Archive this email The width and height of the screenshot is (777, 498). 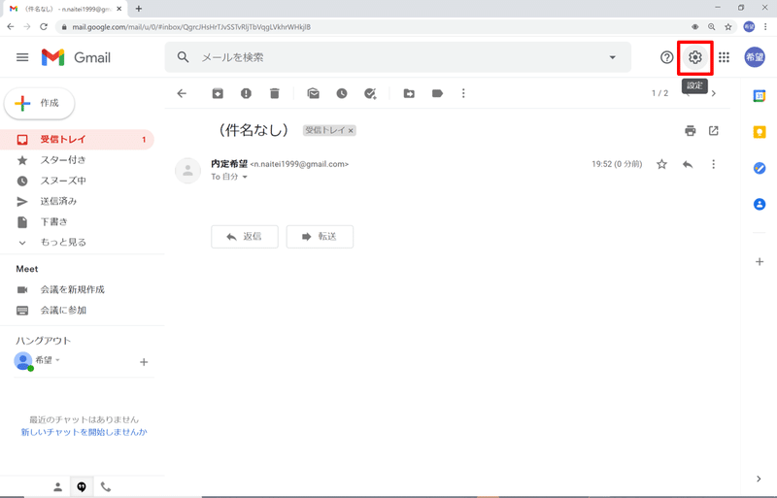(218, 93)
